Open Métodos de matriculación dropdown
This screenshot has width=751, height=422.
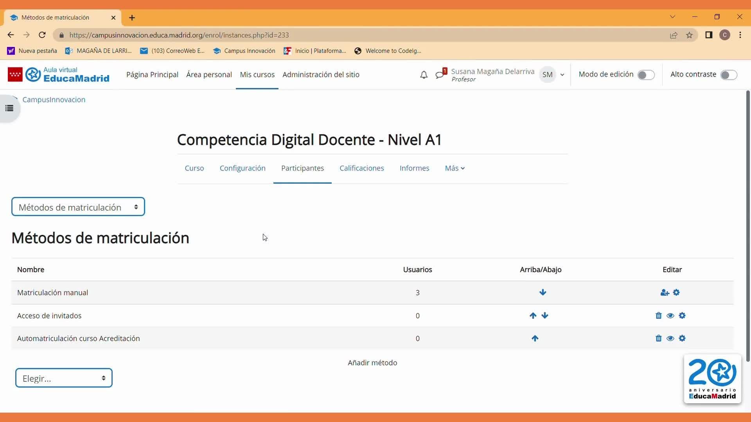click(x=78, y=207)
